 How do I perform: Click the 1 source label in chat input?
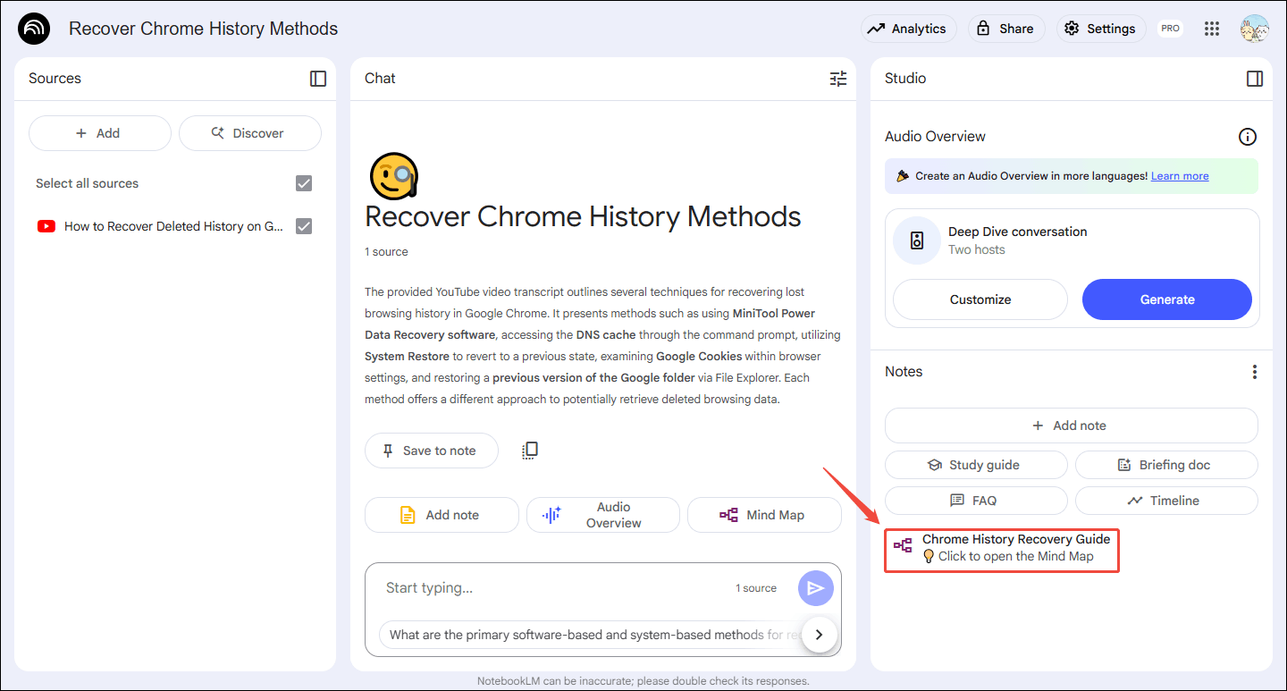point(756,588)
